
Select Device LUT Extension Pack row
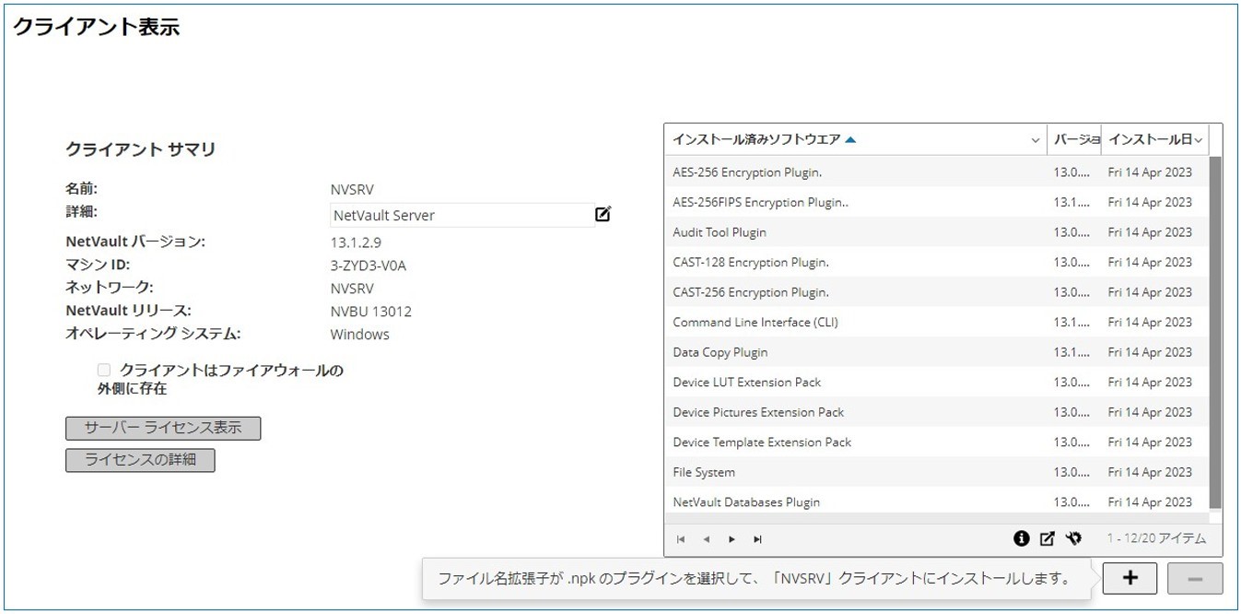pos(936,382)
